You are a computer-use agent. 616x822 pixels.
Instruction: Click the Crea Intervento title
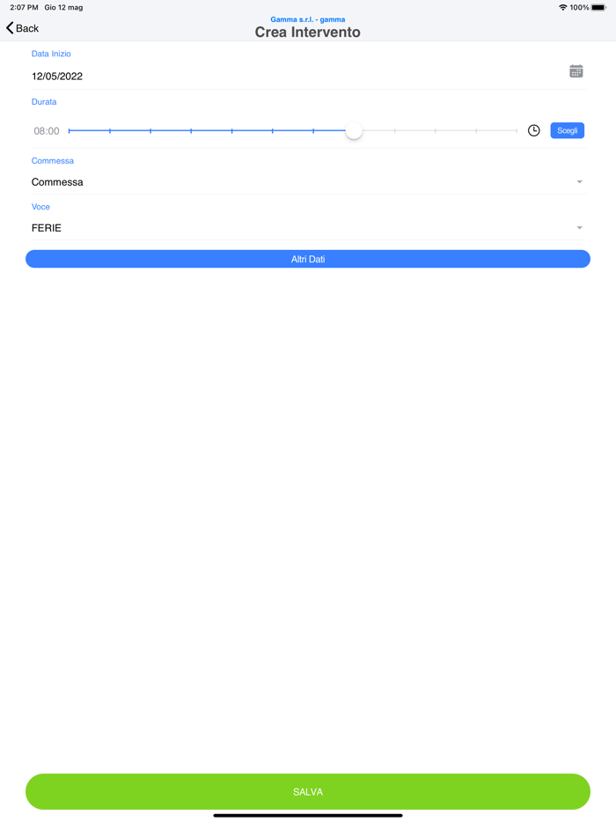[307, 32]
